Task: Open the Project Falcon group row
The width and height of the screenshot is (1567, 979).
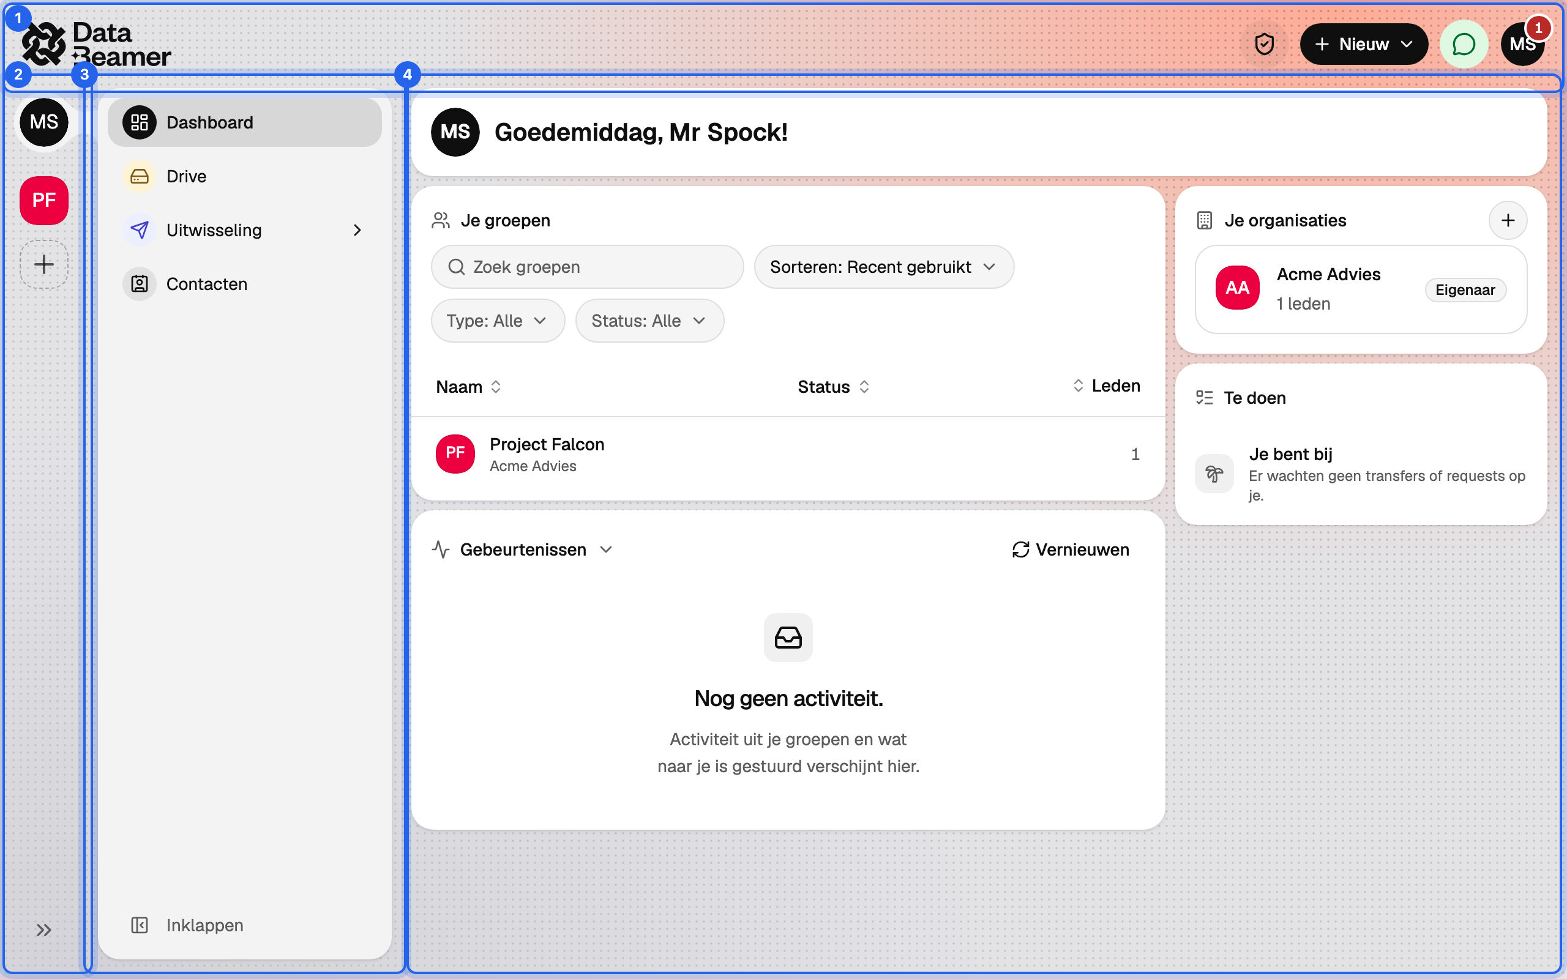Action: pos(788,455)
